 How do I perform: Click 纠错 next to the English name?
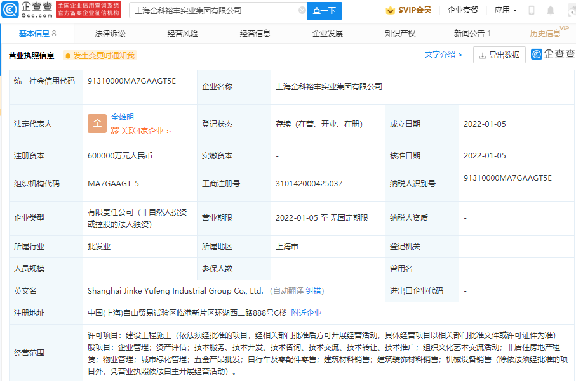[312, 291]
